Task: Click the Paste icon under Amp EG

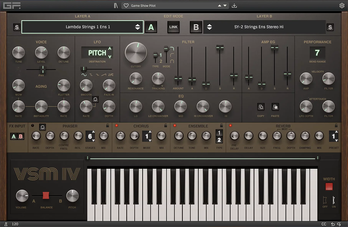Action: [x=275, y=107]
